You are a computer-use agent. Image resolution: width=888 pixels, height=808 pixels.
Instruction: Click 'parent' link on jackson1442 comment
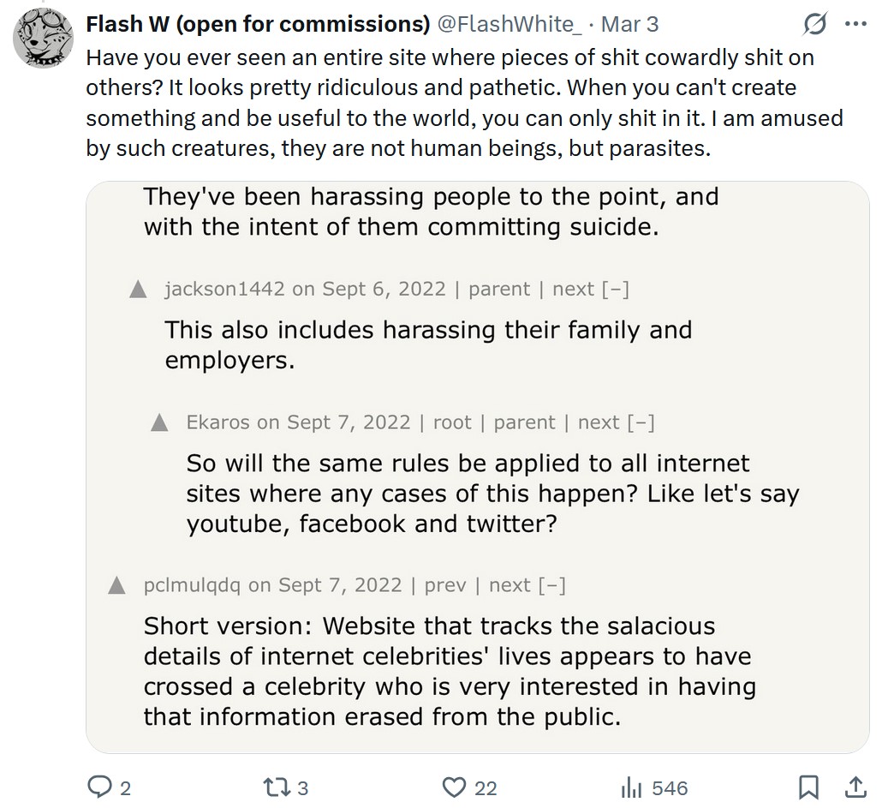tap(499, 289)
